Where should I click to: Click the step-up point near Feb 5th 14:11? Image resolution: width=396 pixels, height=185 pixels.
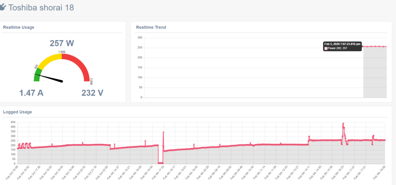click(309, 137)
